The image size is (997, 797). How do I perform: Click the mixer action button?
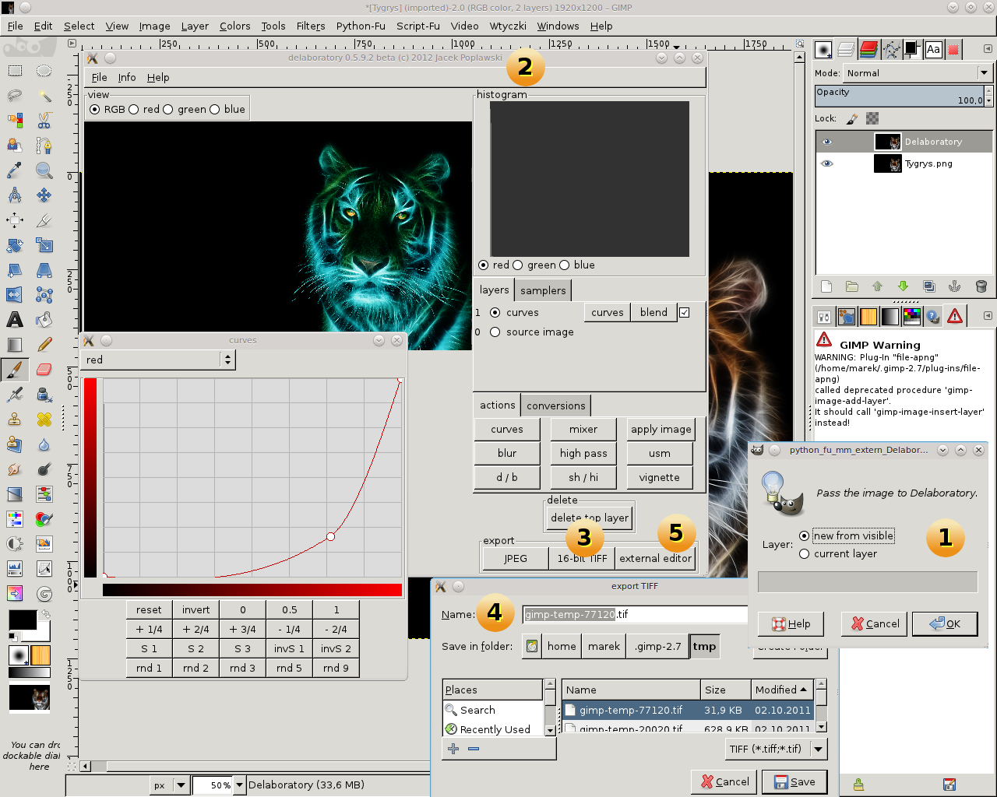click(583, 430)
